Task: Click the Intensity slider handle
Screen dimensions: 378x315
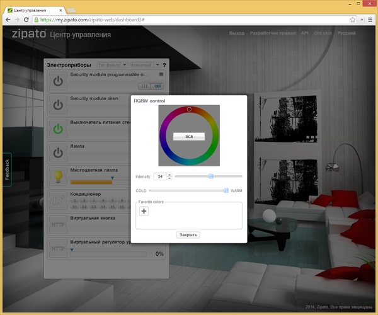Action: (x=211, y=176)
